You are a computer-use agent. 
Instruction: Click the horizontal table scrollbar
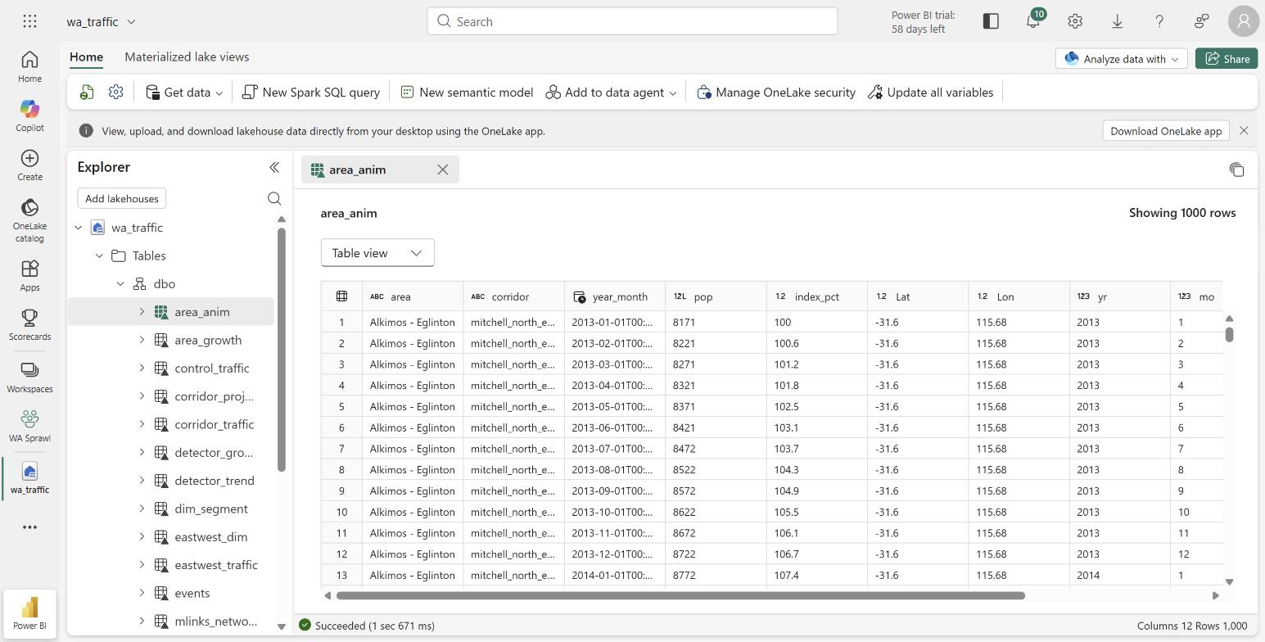coord(680,595)
